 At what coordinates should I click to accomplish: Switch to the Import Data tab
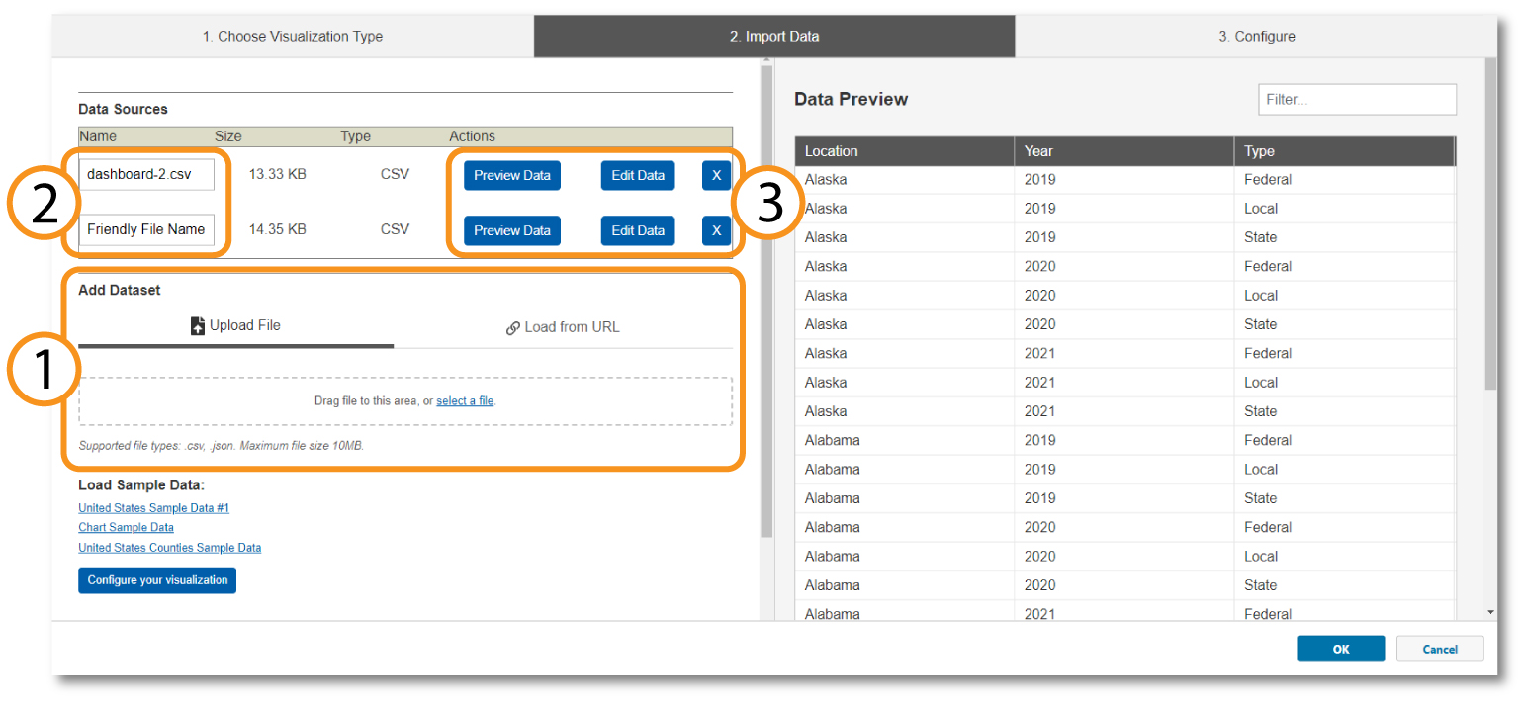774,36
